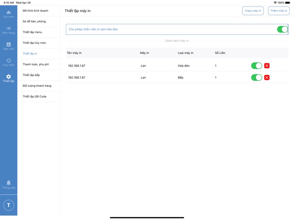Click the Loại máy in column header
The width and height of the screenshot is (294, 220).
point(185,53)
